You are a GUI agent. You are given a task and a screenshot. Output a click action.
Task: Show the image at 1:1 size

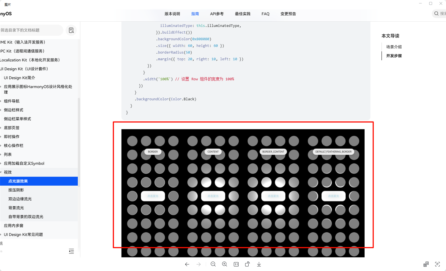[236, 264]
